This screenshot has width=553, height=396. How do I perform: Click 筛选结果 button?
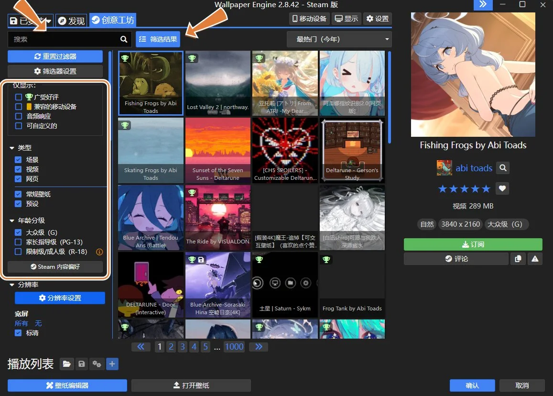coord(158,39)
